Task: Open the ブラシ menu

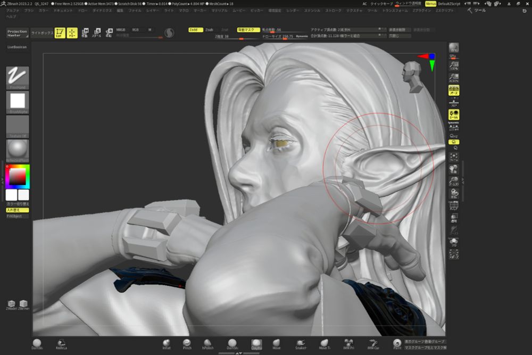Action: point(29,11)
